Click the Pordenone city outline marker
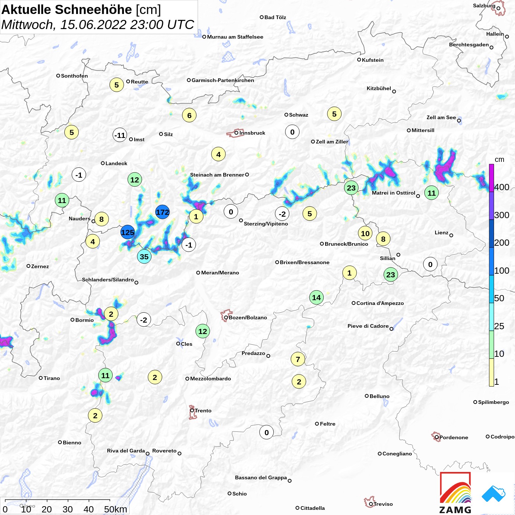This screenshot has height=515, width=515. pos(436,437)
